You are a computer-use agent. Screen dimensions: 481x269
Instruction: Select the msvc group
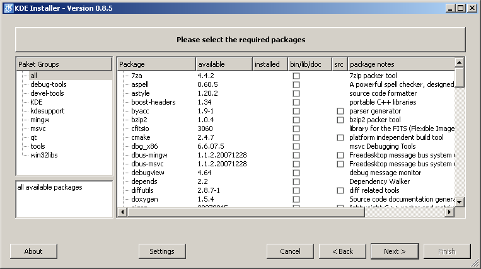[38, 129]
